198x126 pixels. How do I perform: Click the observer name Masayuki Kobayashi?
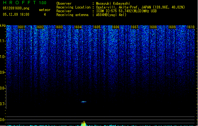(113, 3)
